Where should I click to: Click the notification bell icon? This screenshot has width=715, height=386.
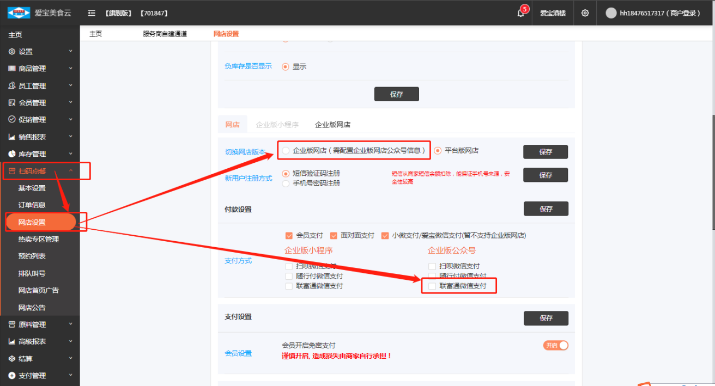520,13
